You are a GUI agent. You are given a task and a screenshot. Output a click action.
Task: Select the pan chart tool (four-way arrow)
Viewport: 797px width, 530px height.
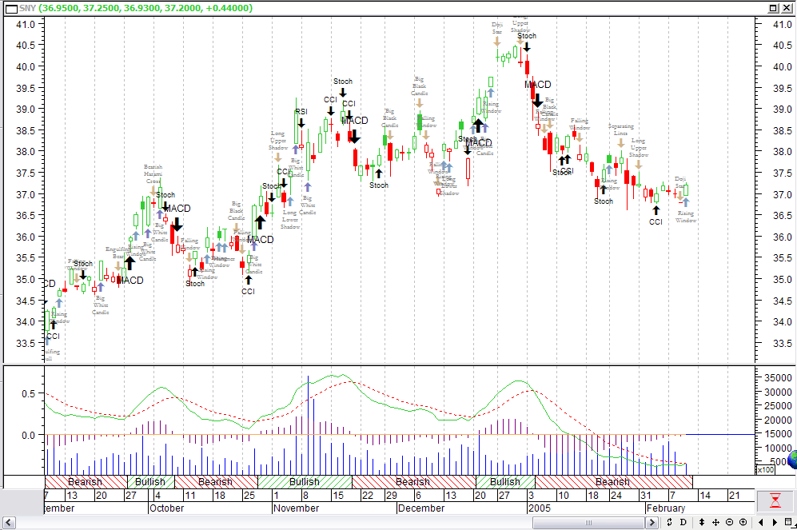[715, 522]
